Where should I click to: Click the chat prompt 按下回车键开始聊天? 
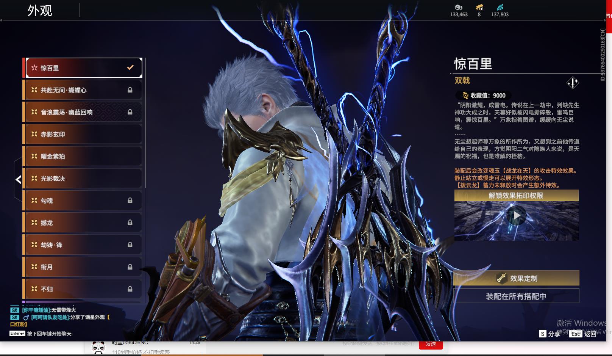click(x=49, y=334)
